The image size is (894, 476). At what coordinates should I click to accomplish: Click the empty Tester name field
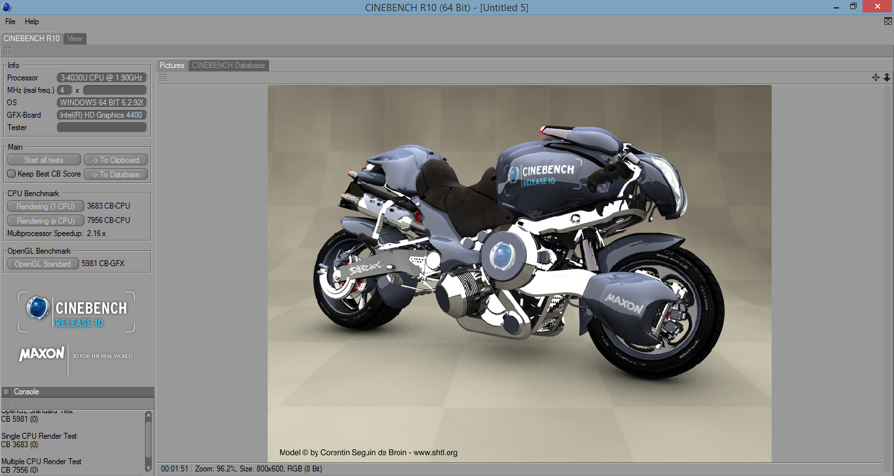(x=101, y=127)
